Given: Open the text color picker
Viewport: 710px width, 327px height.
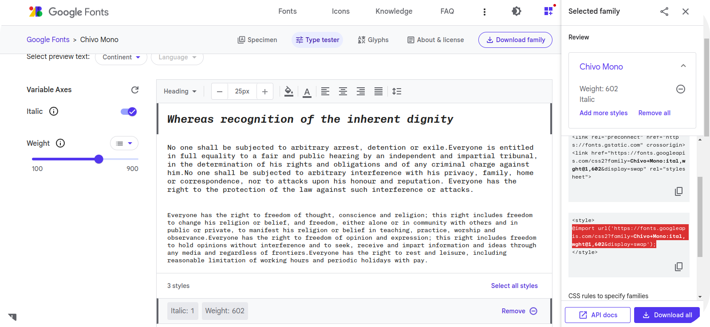Looking at the screenshot, I should coord(307,92).
